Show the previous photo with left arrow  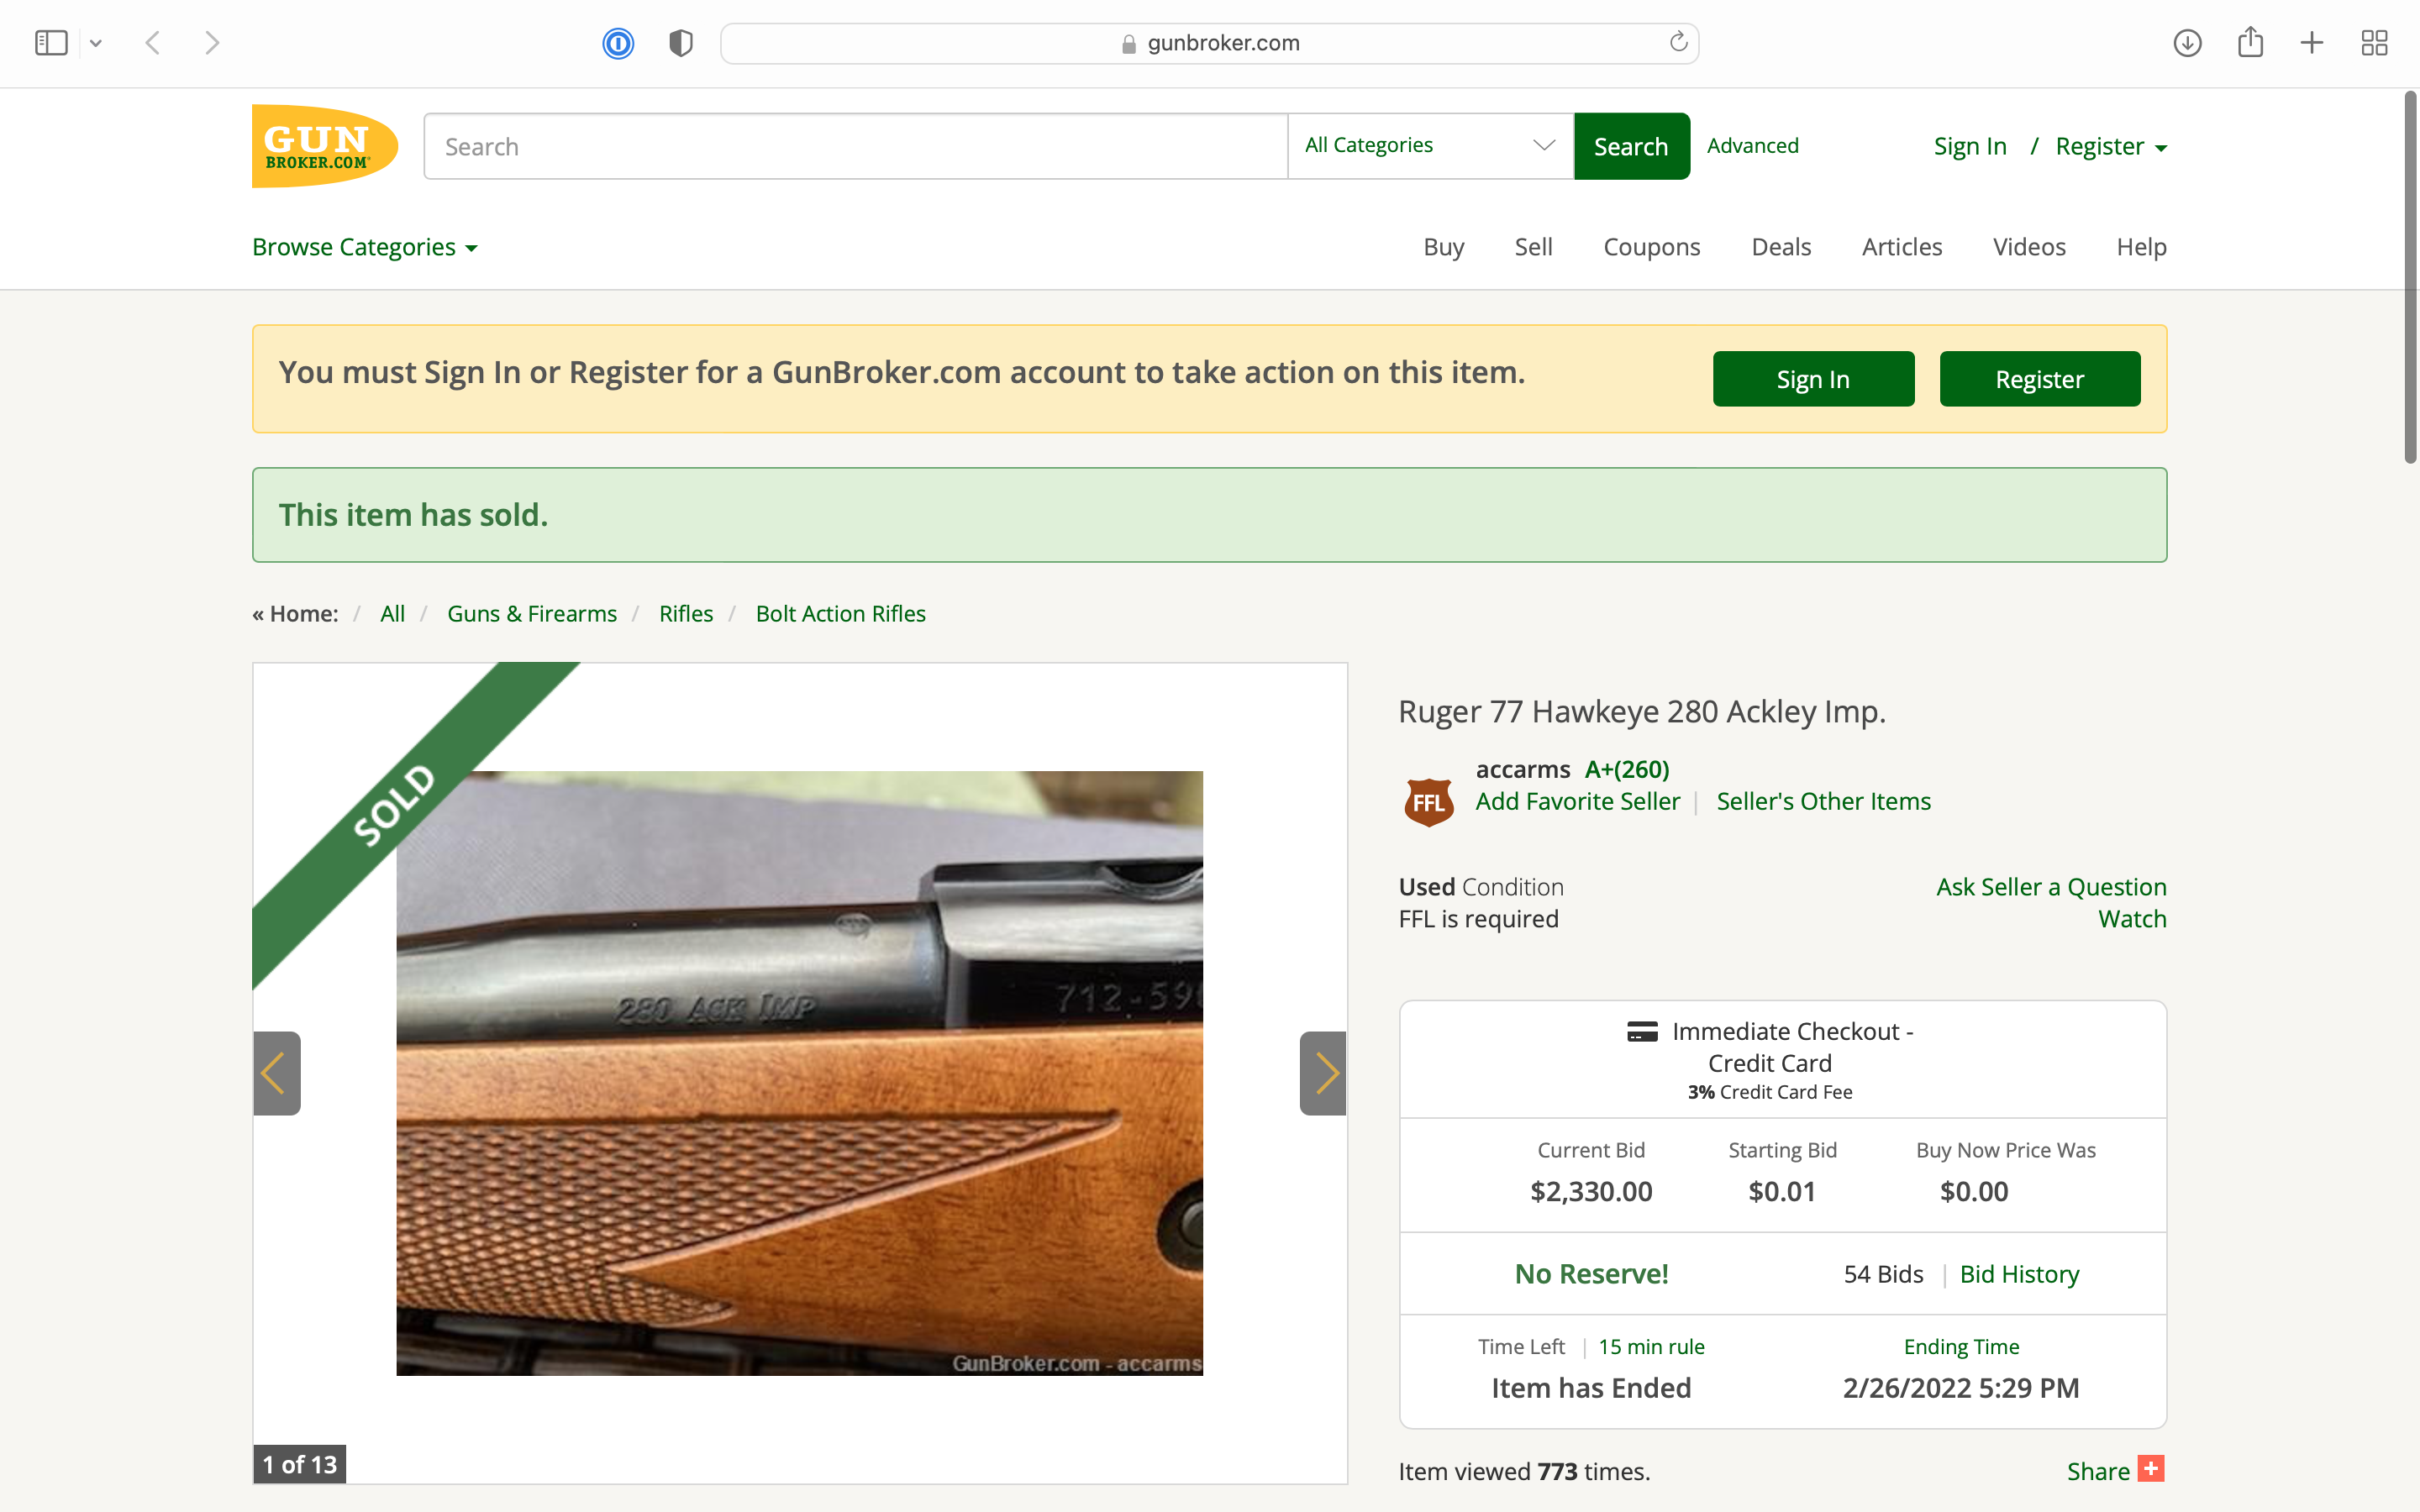coord(277,1073)
